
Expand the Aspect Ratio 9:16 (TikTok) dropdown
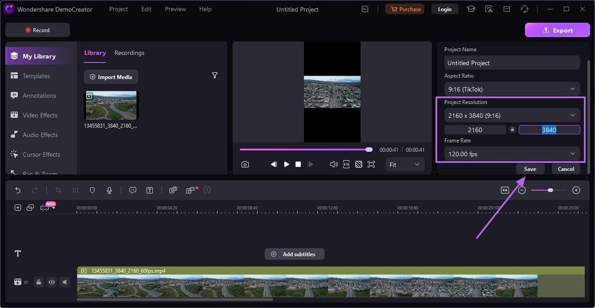click(512, 89)
